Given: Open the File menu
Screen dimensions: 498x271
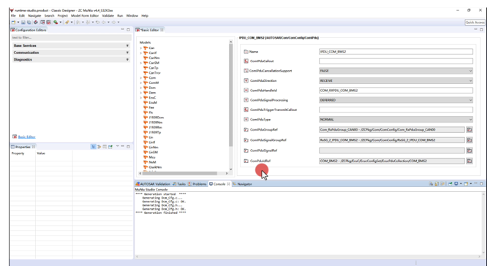Looking at the screenshot, I should (x=13, y=15).
